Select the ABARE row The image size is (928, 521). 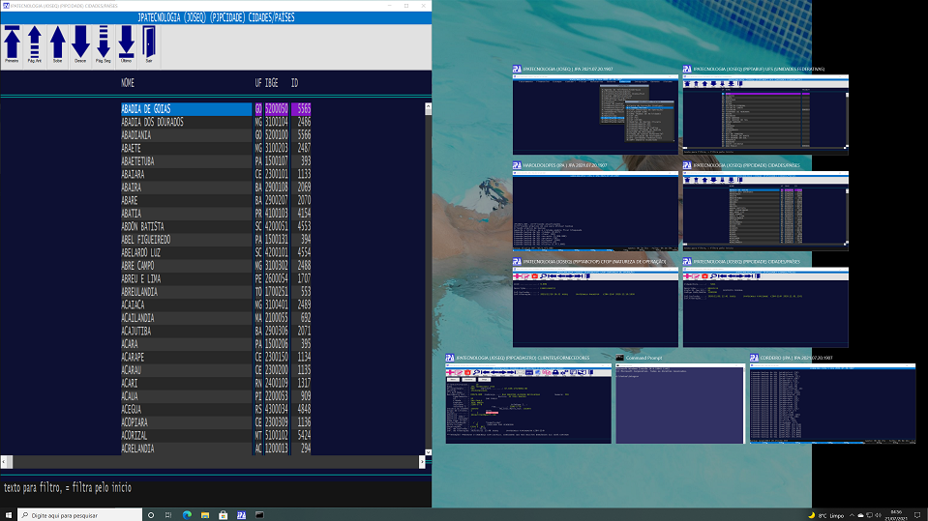(216, 200)
